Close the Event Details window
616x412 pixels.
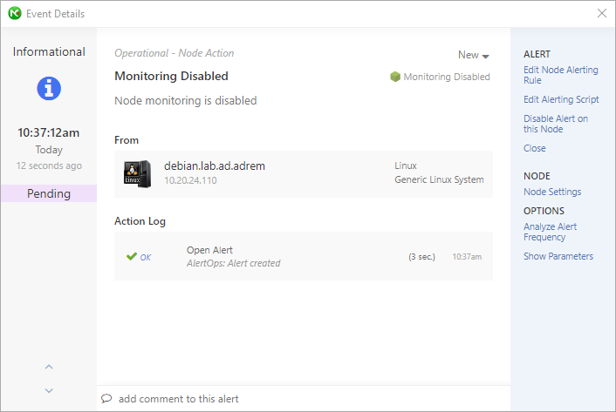(x=601, y=13)
